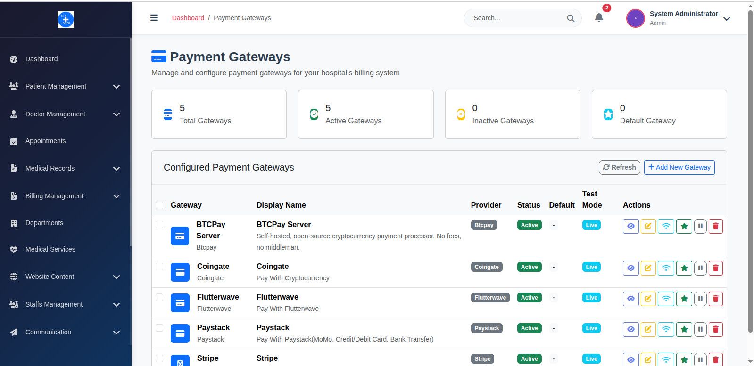Toggle the hamburger sidebar menu

pos(154,18)
